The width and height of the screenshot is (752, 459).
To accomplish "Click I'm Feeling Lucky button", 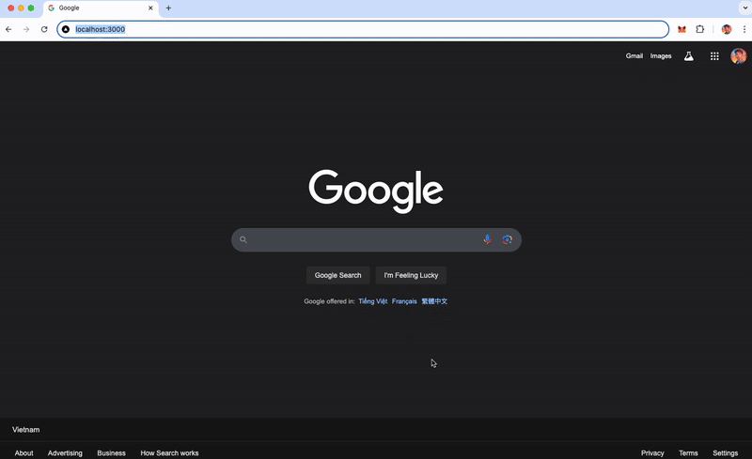I will point(411,275).
